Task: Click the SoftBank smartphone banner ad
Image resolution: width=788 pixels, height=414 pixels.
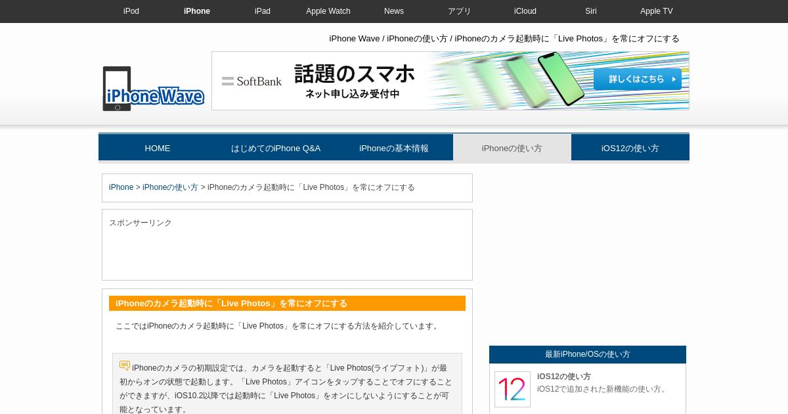Action: (x=450, y=81)
